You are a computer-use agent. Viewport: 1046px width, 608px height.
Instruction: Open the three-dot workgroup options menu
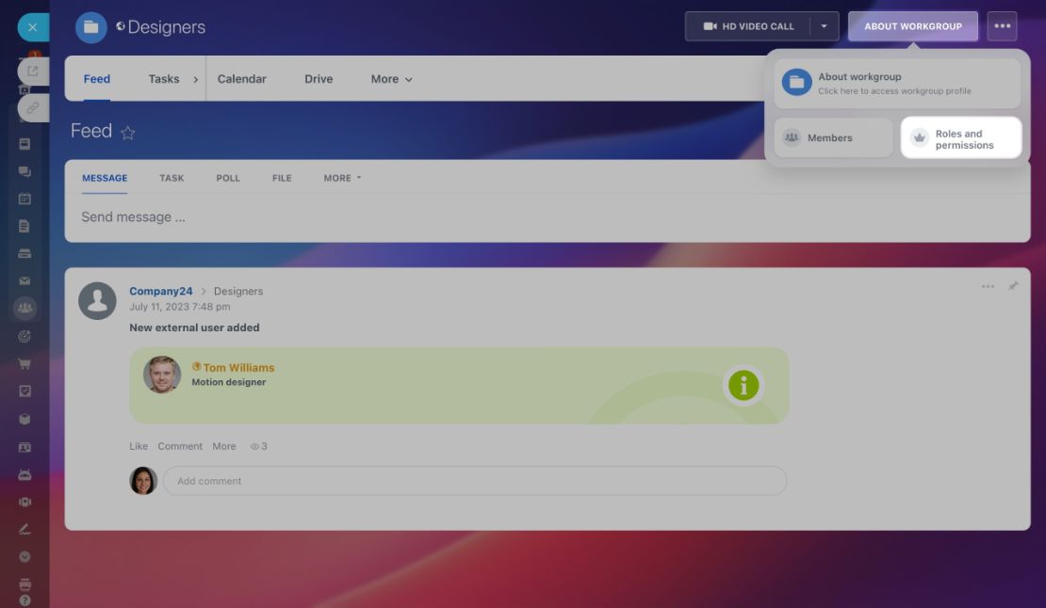(x=1002, y=26)
